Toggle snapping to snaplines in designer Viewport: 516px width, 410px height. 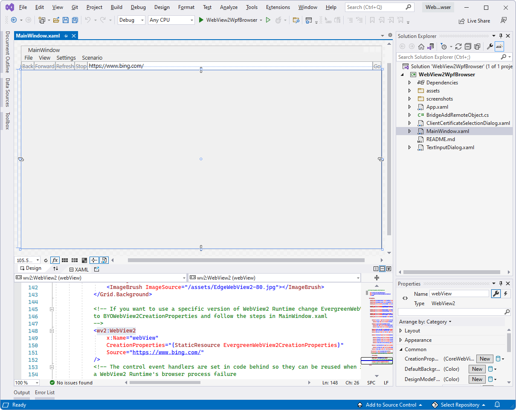[94, 260]
